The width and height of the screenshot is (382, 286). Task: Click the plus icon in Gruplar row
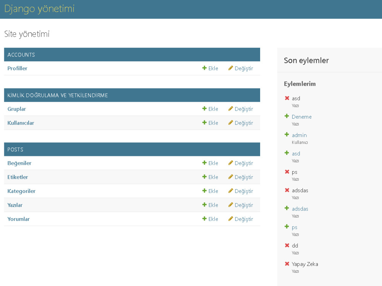pyautogui.click(x=204, y=109)
